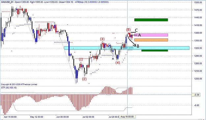Select the 1320.00 price axis label
The image size is (206, 120).
tap(198, 48)
